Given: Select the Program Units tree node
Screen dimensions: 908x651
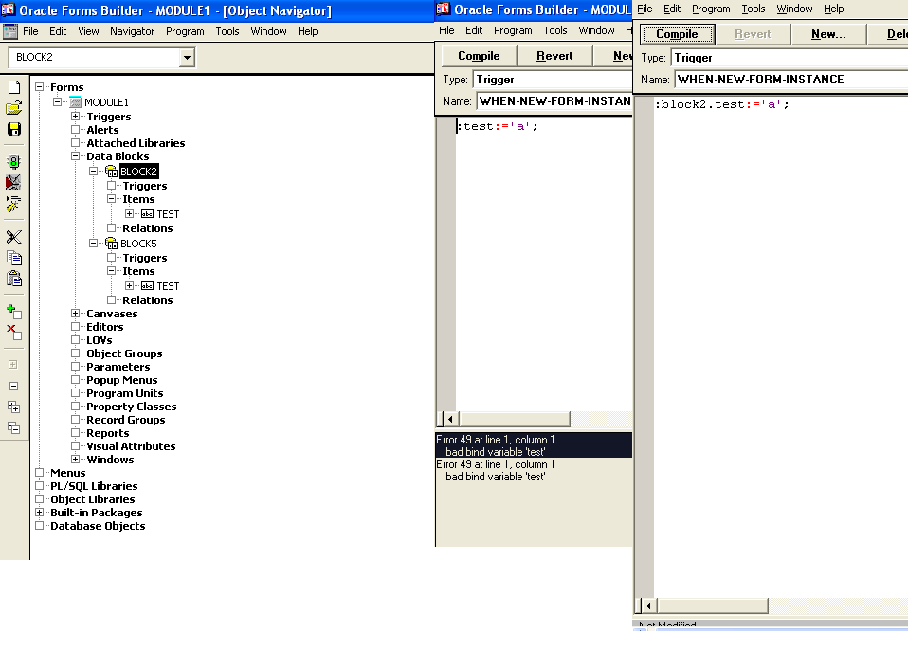Looking at the screenshot, I should [124, 393].
